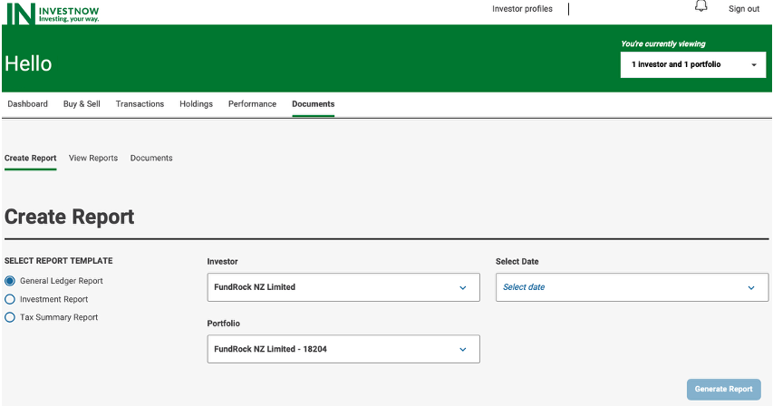Viewport: 773px width, 406px height.
Task: Select General Ledger Report template
Action: [10, 281]
